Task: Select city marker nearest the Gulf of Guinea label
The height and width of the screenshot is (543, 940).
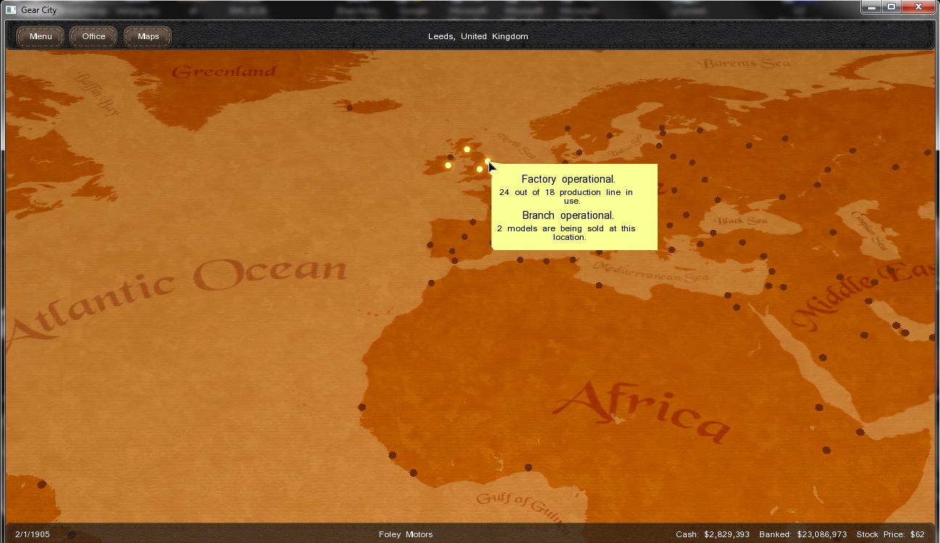Action: [x=528, y=468]
